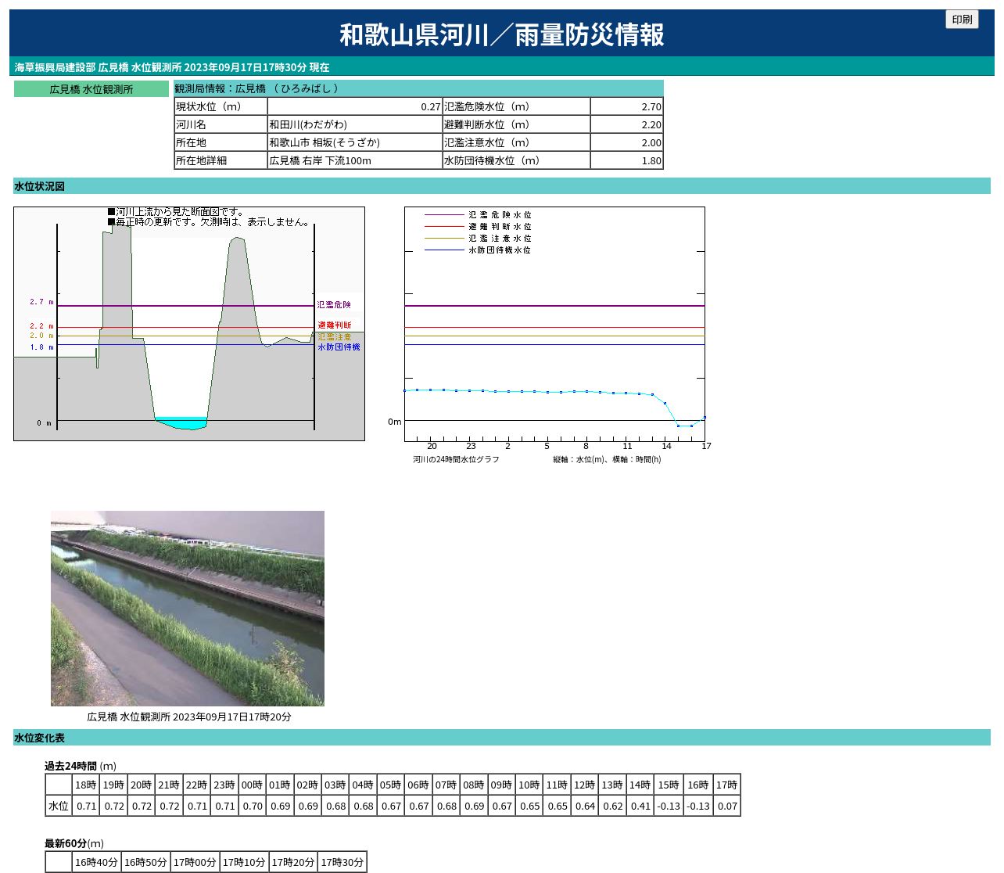The height and width of the screenshot is (873, 1004).
Task: Click the 12時 water level 0.64
Action: [x=585, y=806]
